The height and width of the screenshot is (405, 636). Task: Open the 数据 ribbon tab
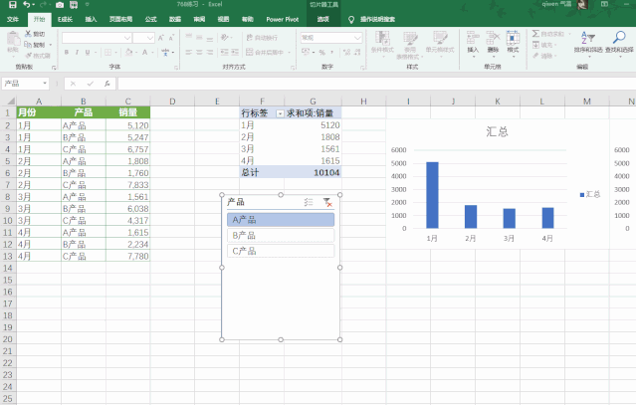175,19
